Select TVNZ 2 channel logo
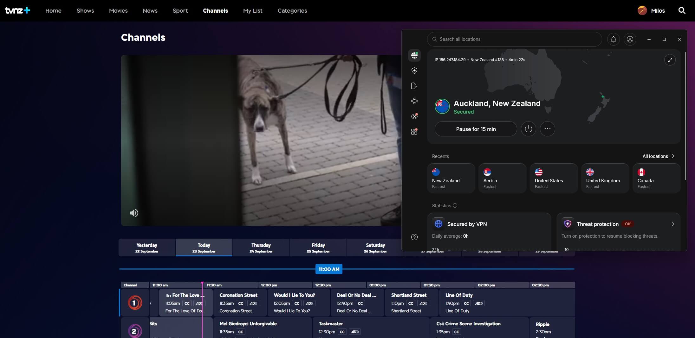 135,331
